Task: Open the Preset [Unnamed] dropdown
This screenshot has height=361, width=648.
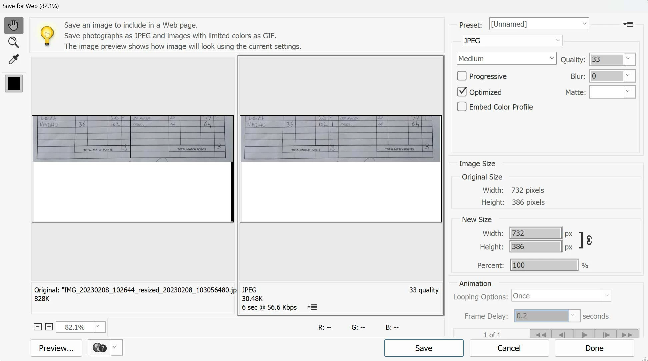Action: click(x=539, y=24)
